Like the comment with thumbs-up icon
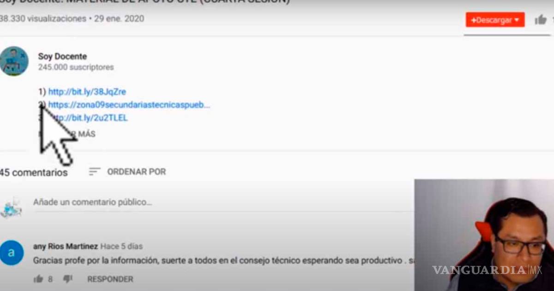This screenshot has height=291, width=554. [x=38, y=279]
